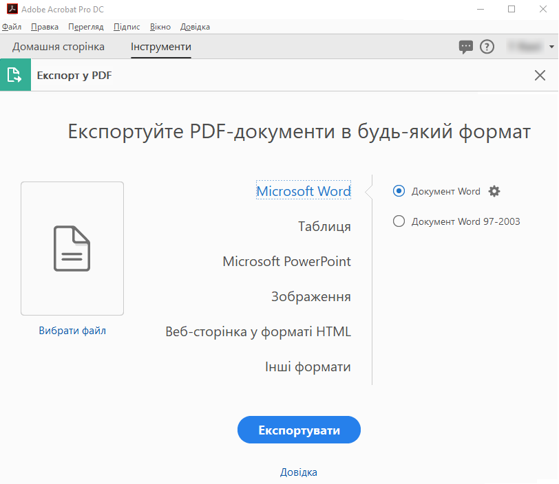This screenshot has width=559, height=484.
Task: Choose Microsoft Word as export format
Action: 303,191
